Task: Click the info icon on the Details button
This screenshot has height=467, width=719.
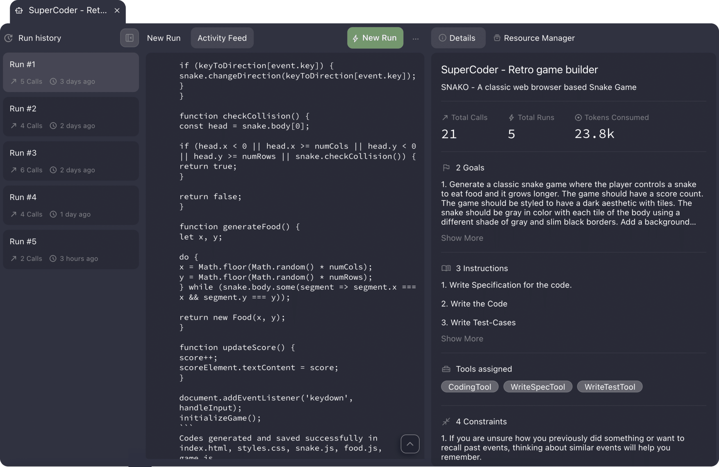Action: (442, 38)
